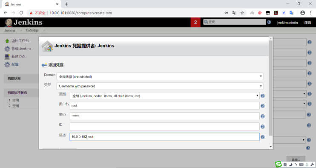Click the help icon beside username field
Image resolution: width=316 pixels, height=168 pixels.
click(x=263, y=106)
